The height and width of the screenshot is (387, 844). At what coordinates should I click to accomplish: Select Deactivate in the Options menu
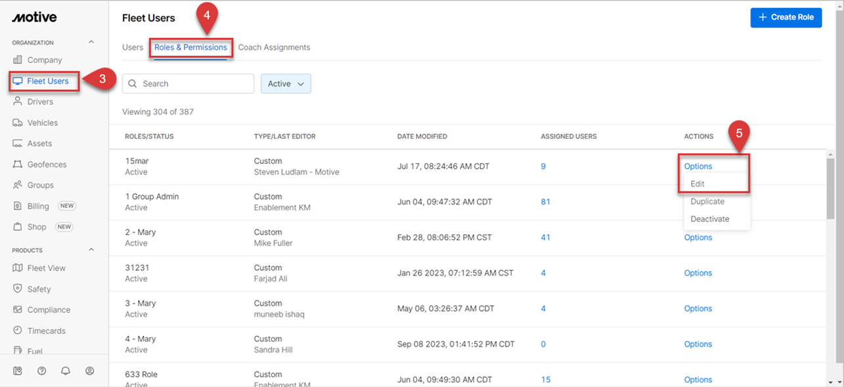click(x=709, y=219)
